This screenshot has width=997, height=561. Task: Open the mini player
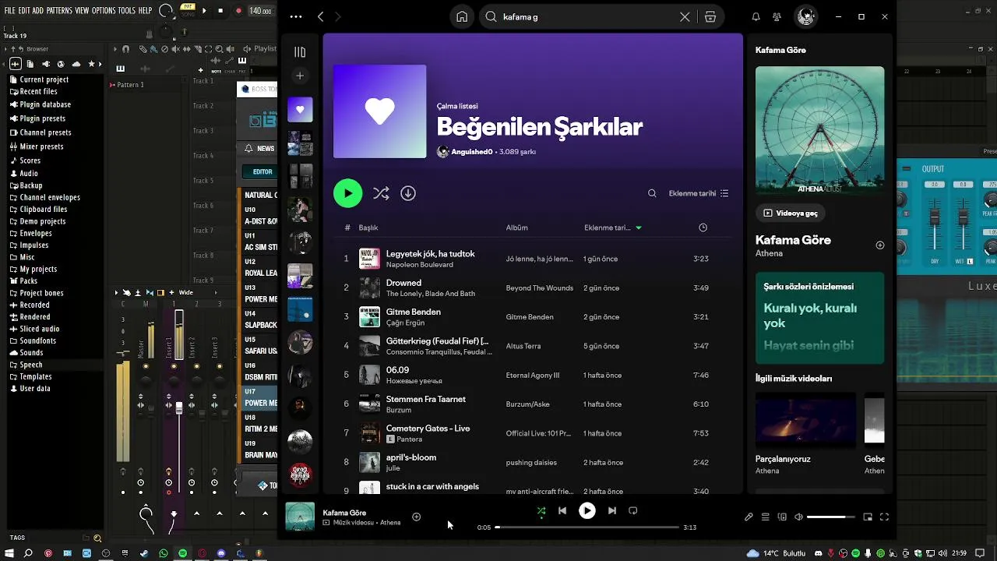[868, 517]
